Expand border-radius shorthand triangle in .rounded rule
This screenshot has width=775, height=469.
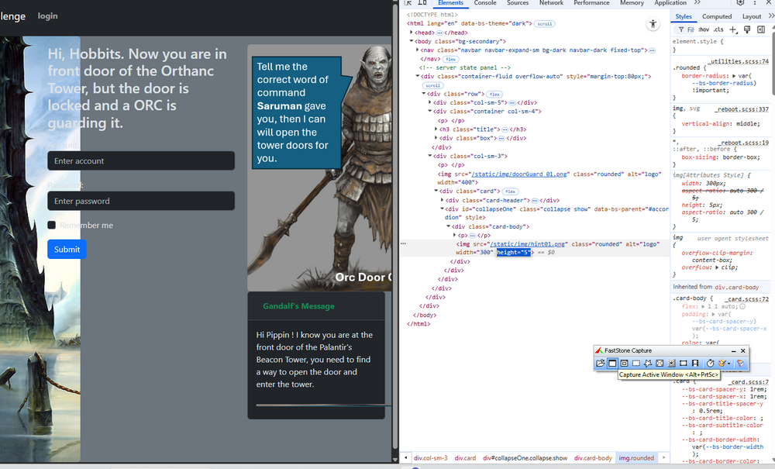[x=733, y=76]
